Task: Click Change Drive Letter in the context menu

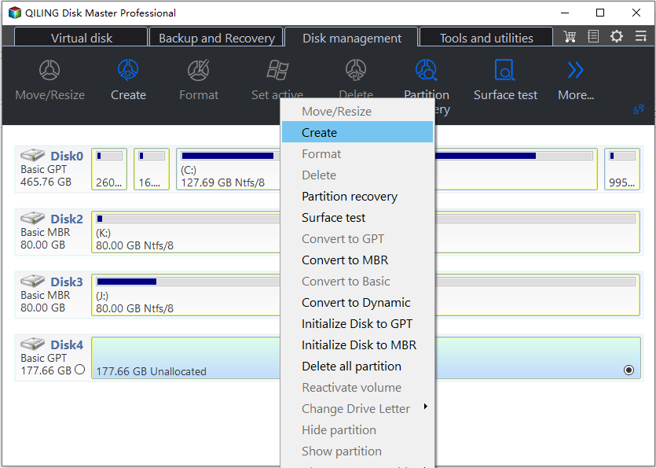Action: (357, 408)
